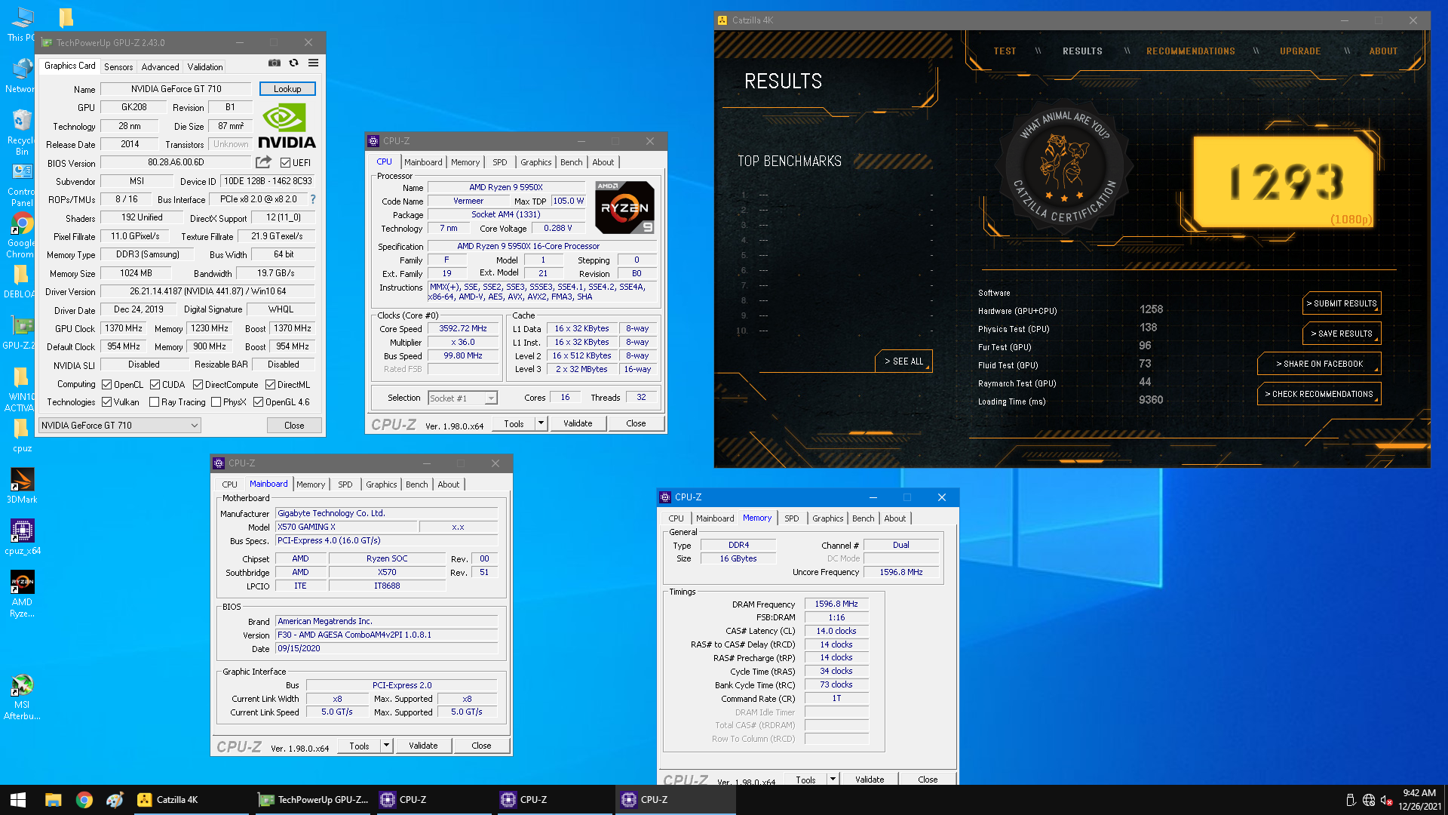The width and height of the screenshot is (1448, 815).
Task: Toggle the UEFI checkbox in GPU-Z
Action: [x=285, y=162]
